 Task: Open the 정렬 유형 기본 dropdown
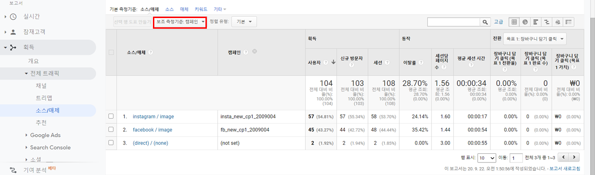[x=245, y=22]
